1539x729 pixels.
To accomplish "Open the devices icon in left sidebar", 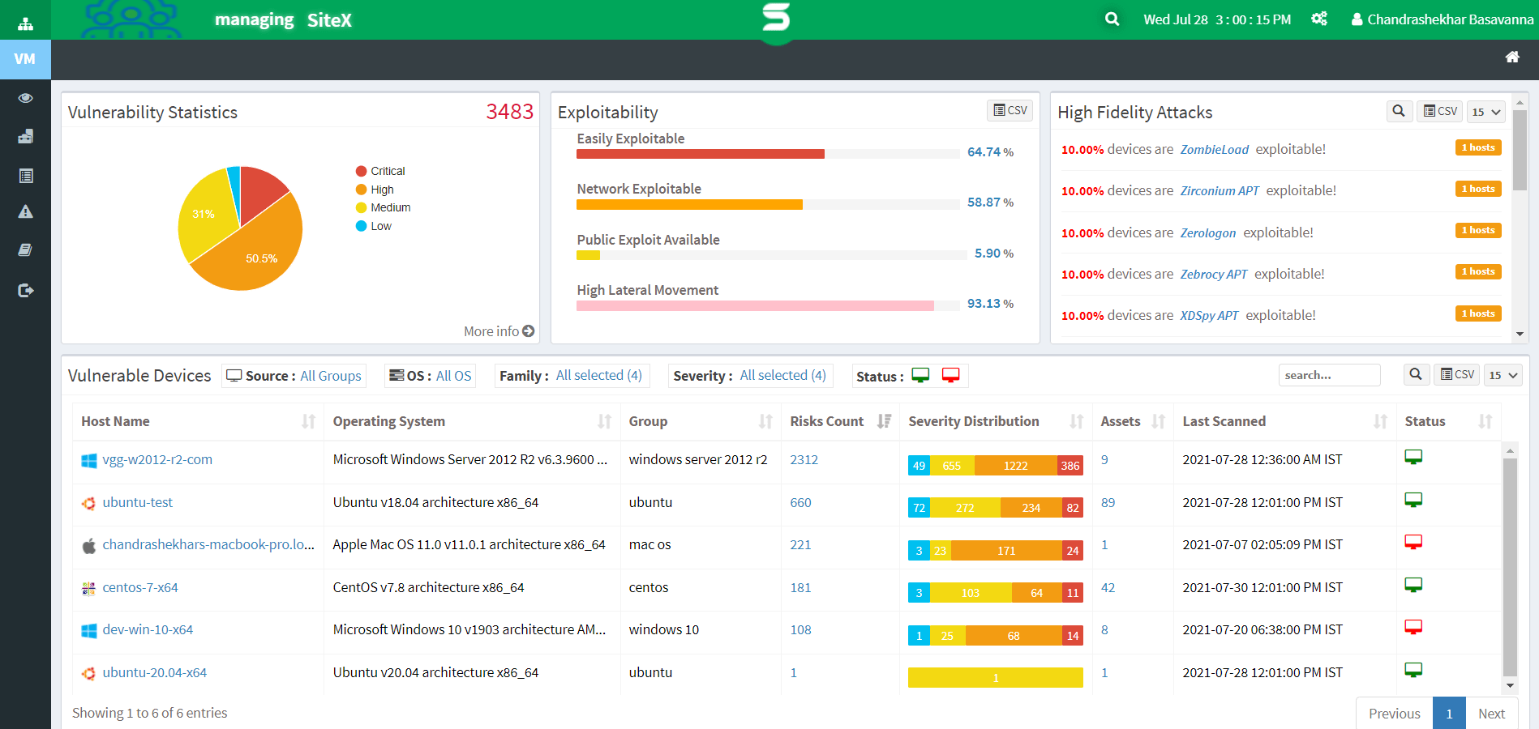I will click(x=25, y=136).
